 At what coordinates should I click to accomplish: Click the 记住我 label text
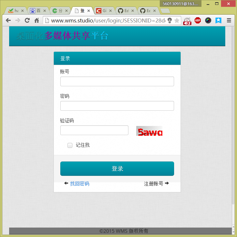pos(82,145)
